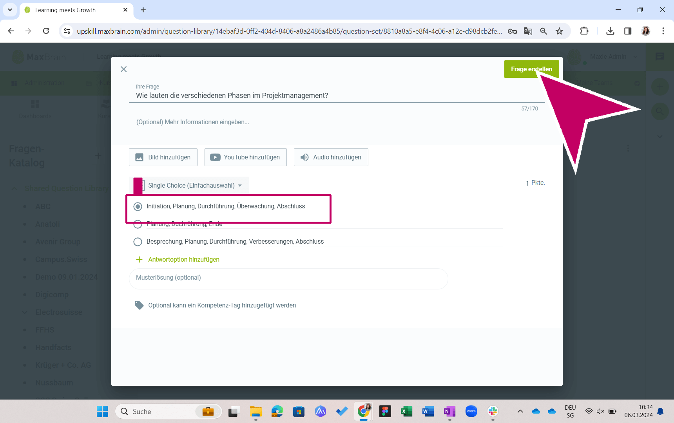This screenshot has width=674, height=423.
Task: Click the taskbar Suche search box
Action: 168,411
